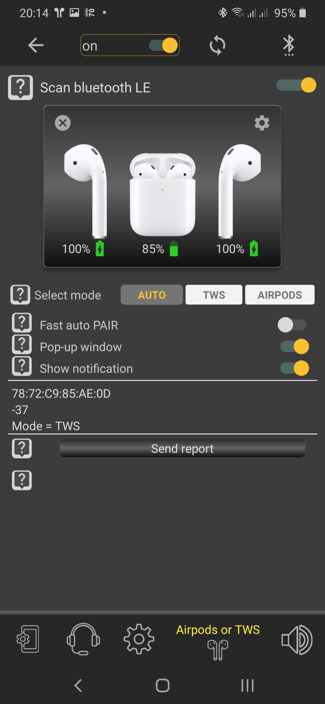Tap the back arrow in top bar

click(x=36, y=45)
